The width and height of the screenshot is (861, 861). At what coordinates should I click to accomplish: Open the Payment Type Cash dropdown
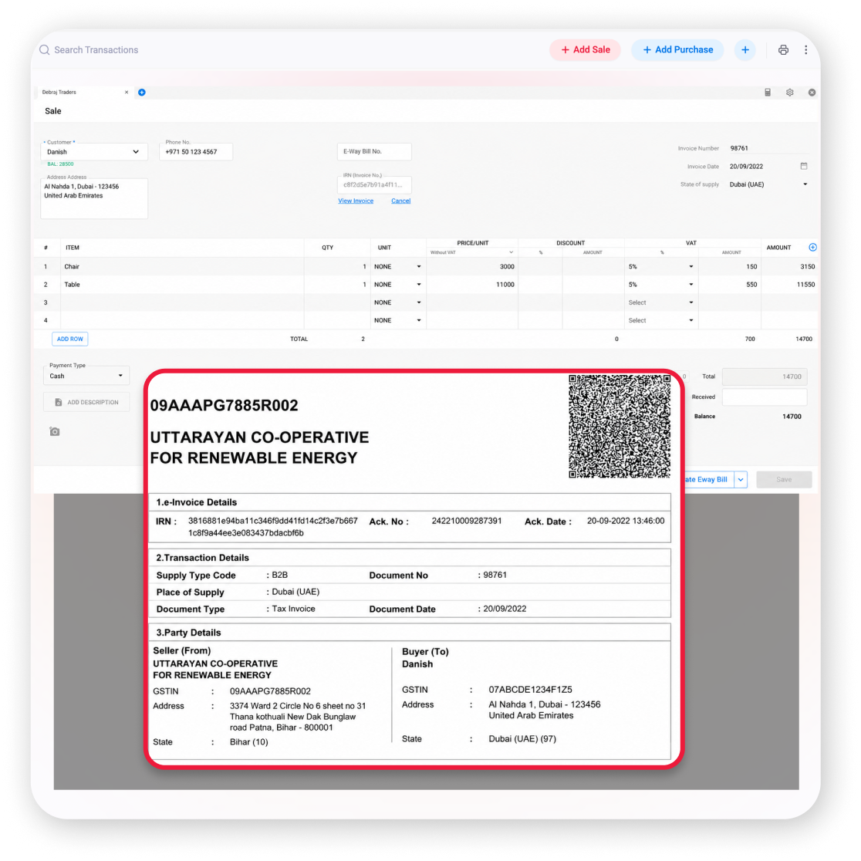[x=86, y=376]
